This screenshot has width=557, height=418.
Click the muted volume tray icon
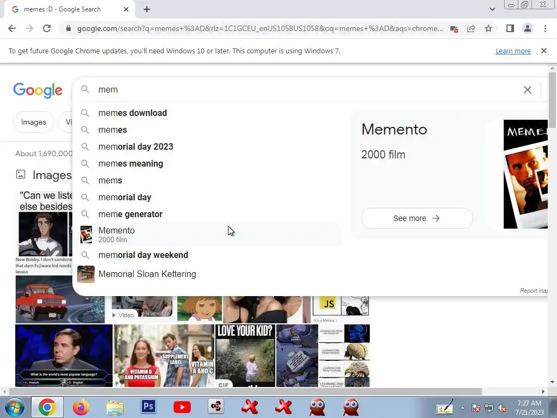[502, 408]
